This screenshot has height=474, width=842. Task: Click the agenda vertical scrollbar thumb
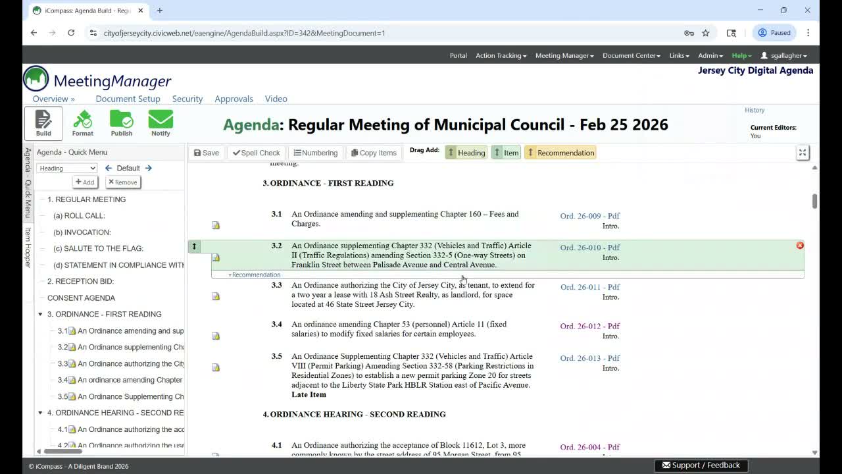pyautogui.click(x=814, y=201)
